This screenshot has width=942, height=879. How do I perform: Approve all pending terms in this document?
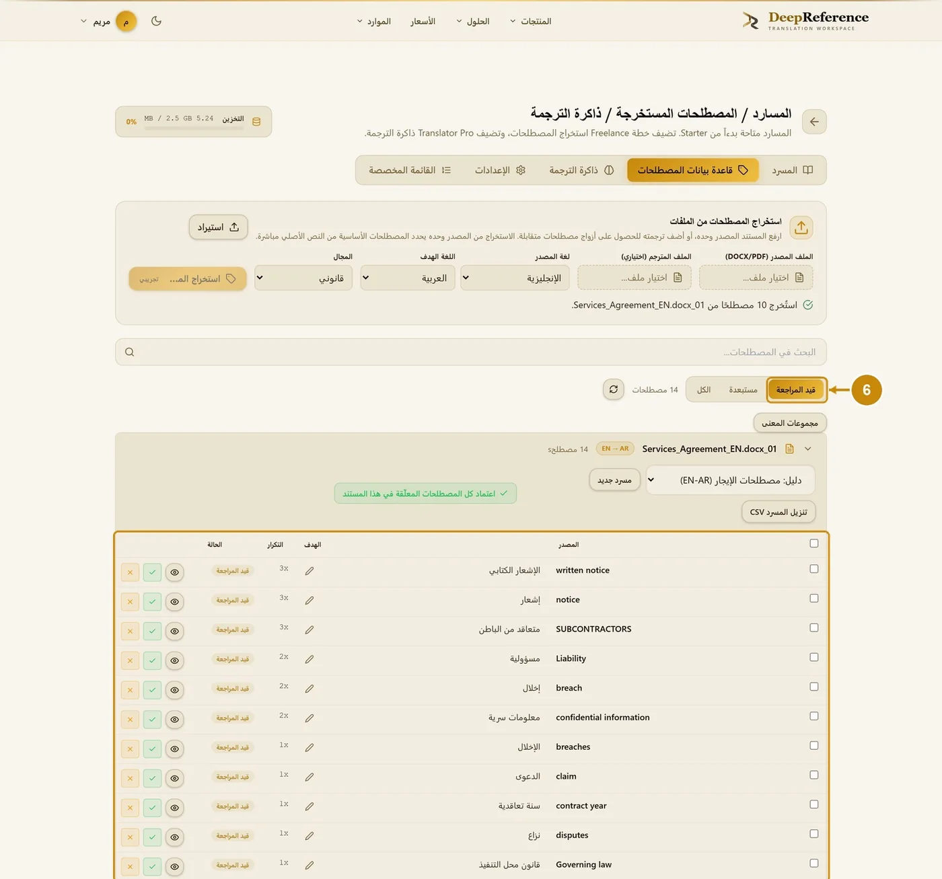425,494
